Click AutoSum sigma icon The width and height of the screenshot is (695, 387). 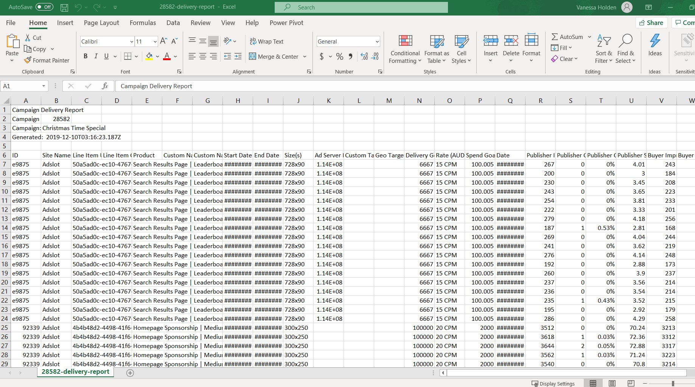tap(555, 37)
